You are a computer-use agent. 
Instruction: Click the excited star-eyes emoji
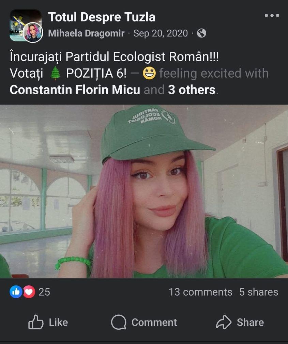click(x=149, y=73)
